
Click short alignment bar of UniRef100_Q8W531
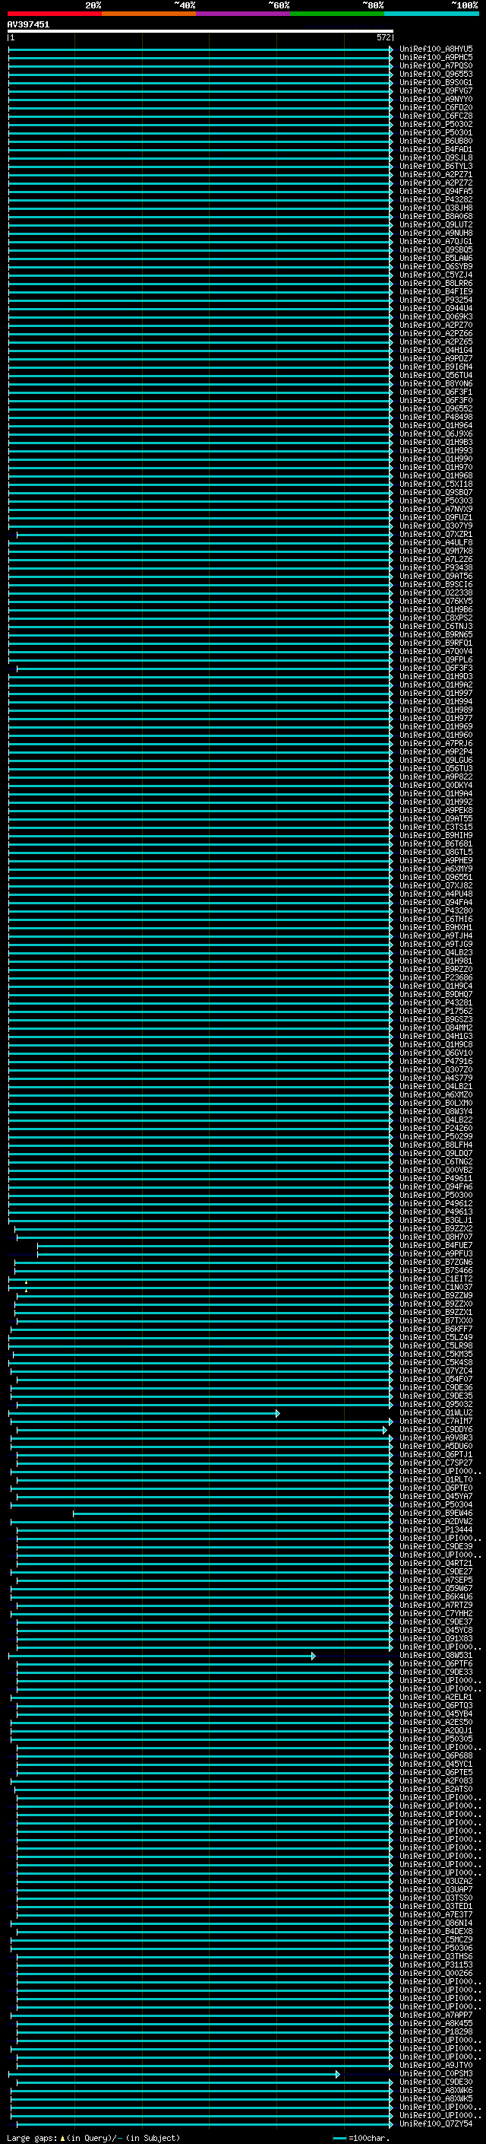[x=162, y=1656]
